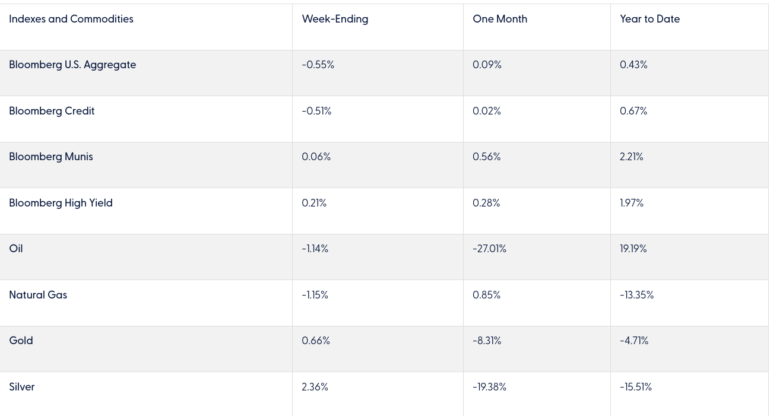Image resolution: width=770 pixels, height=416 pixels.
Task: Click the Bloomberg U.S. Aggregate row label
Action: click(x=72, y=65)
